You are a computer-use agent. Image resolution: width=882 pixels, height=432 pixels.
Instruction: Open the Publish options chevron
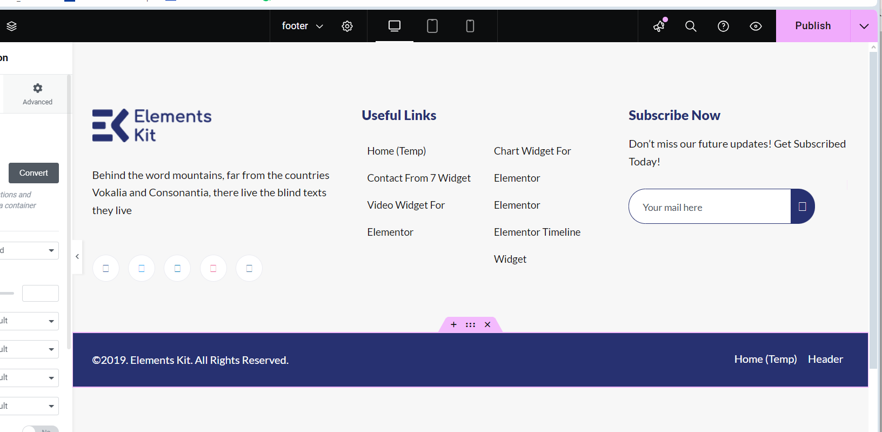coord(864,26)
